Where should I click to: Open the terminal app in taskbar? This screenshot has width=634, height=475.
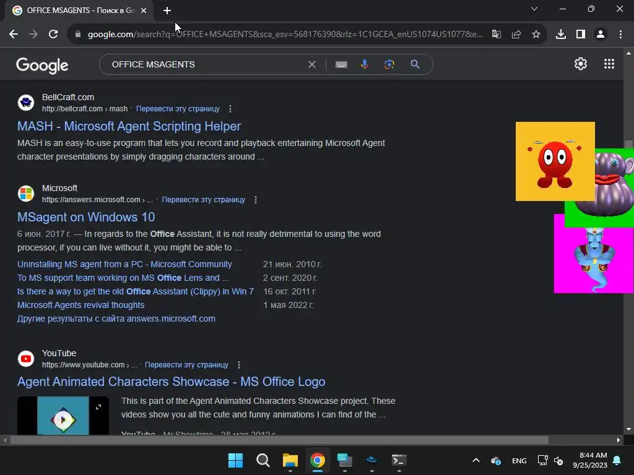(399, 460)
